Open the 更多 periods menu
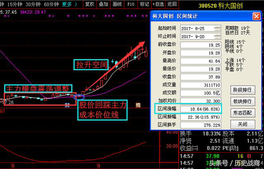The width and height of the screenshot is (264, 169). pyautogui.click(x=69, y=4)
